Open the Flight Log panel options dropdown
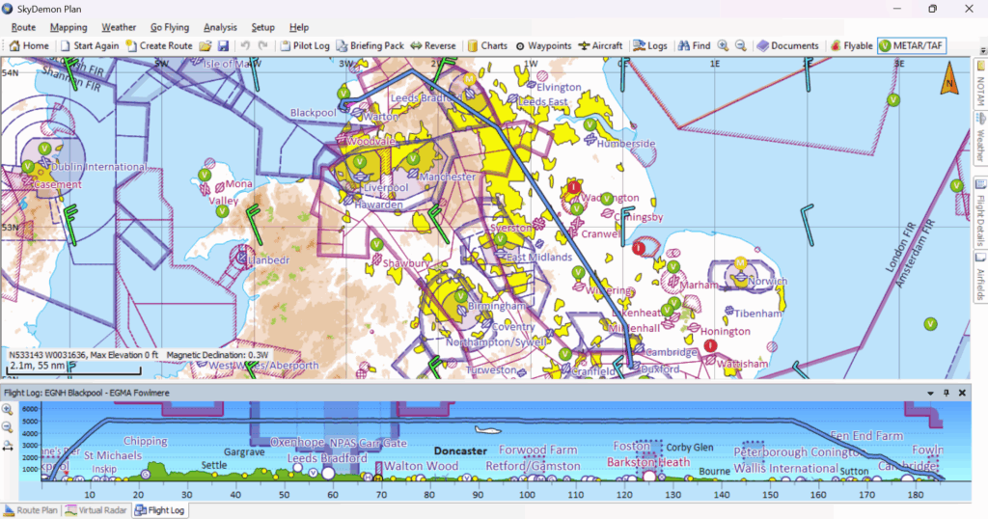The image size is (988, 519). point(931,393)
